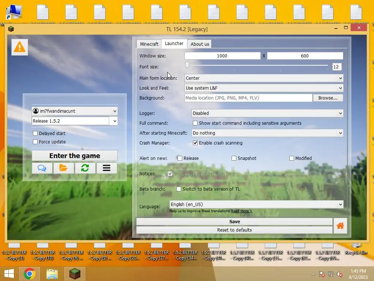Select the 1.5.2 BETTER - Copy (3) file
Viewport: 374px width, 281px height.
point(14,252)
